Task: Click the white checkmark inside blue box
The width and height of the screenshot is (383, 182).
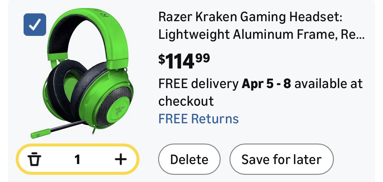Action: pyautogui.click(x=35, y=25)
